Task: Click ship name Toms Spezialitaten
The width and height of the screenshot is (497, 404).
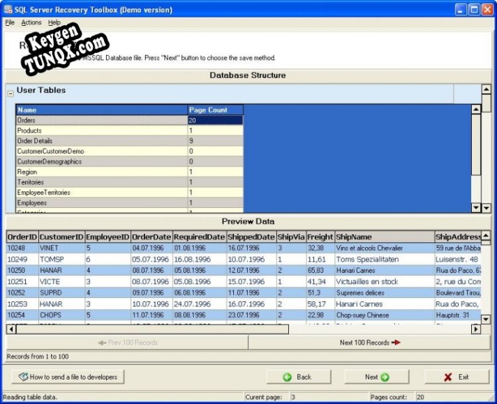Action: pos(385,259)
